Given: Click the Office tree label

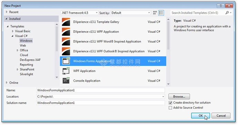Looking at the screenshot, I should [24, 50].
